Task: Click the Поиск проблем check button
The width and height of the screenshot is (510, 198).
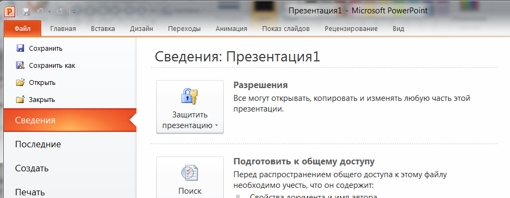Action: [190, 177]
